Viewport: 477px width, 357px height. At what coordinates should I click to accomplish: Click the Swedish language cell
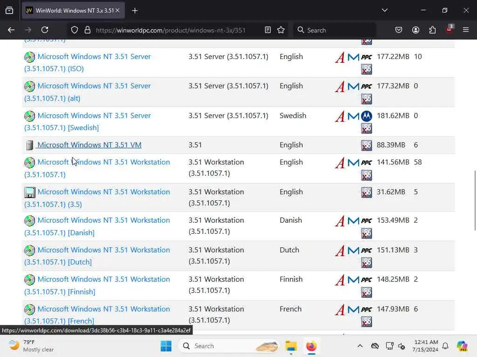tap(293, 116)
